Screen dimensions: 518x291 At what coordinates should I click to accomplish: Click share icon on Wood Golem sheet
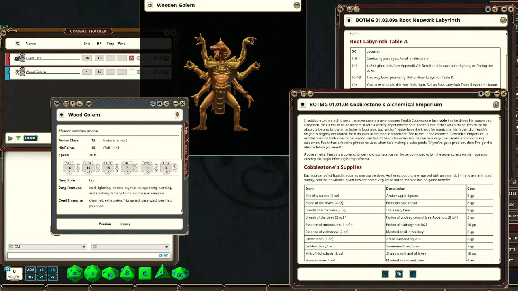[x=166, y=104]
